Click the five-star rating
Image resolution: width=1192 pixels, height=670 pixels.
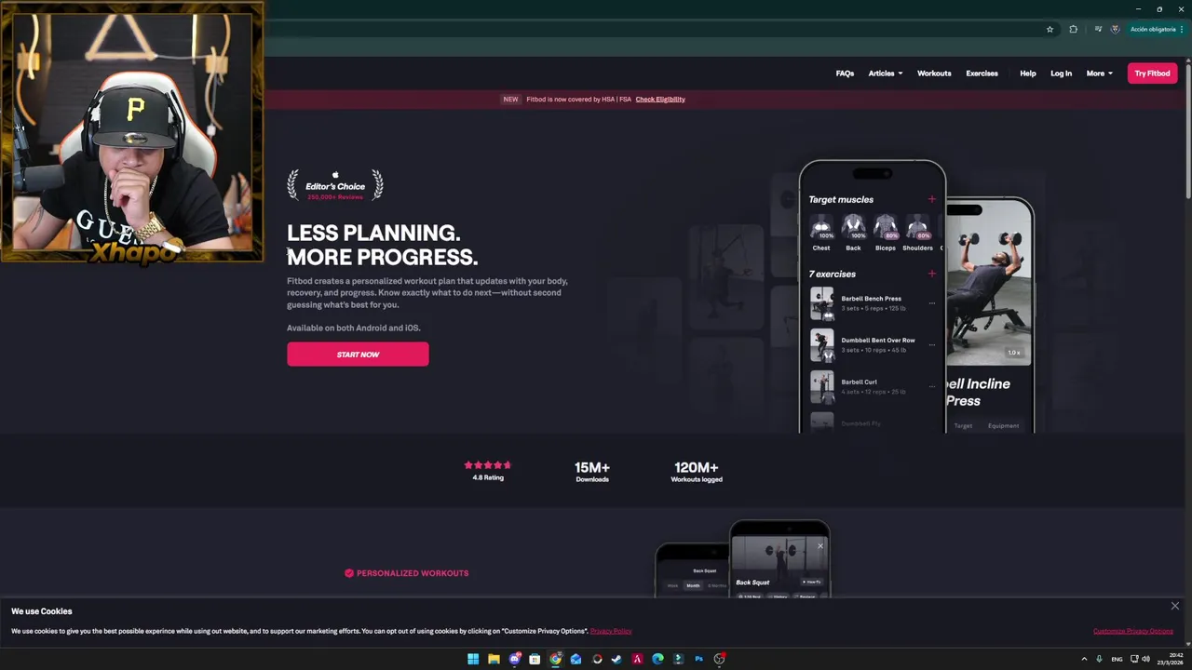tap(488, 465)
